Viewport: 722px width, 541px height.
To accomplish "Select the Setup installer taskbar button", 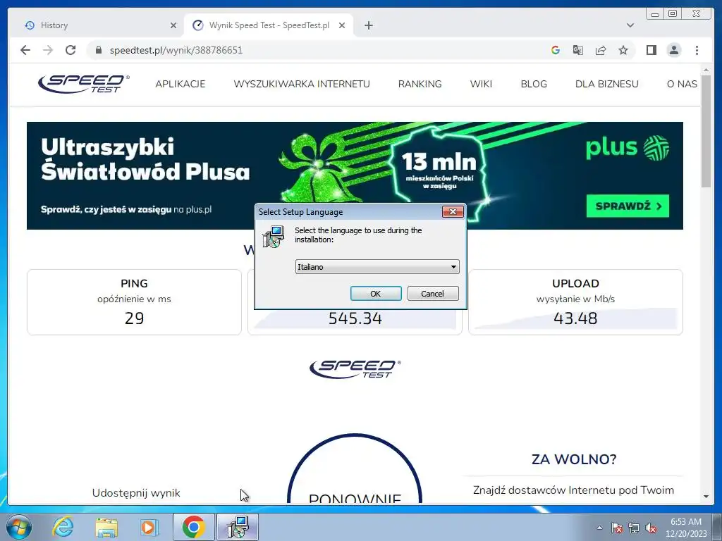I will pos(238,527).
